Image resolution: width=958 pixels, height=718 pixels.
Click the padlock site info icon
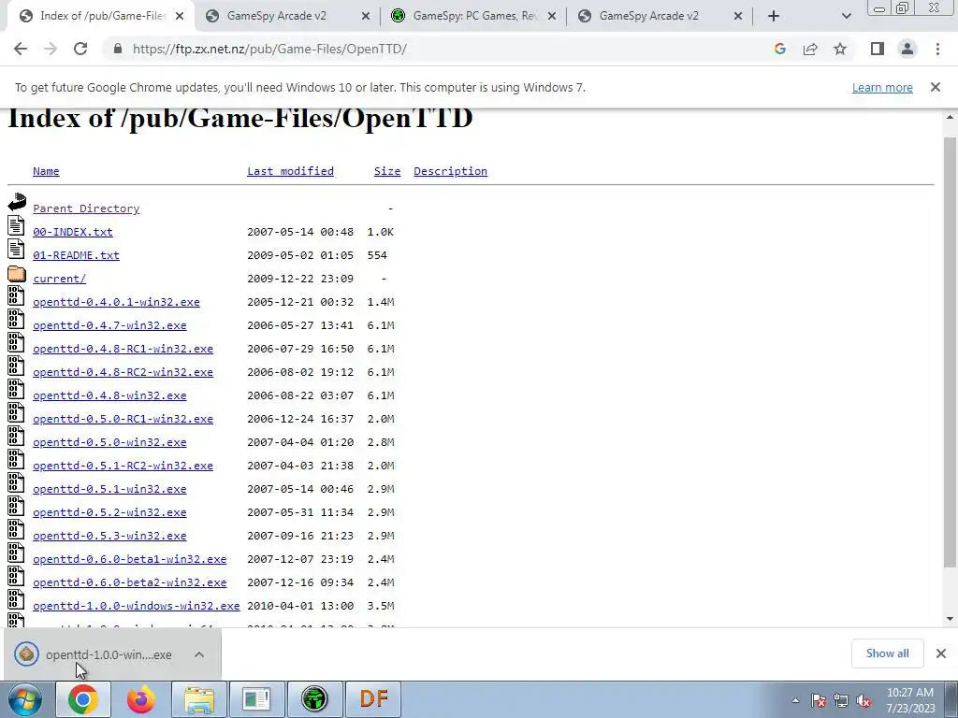(118, 49)
